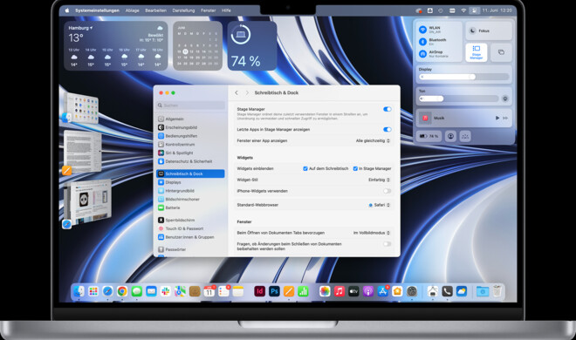Open Apple menu in menu bar
Image resolution: width=576 pixels, height=340 pixels.
[67, 10]
